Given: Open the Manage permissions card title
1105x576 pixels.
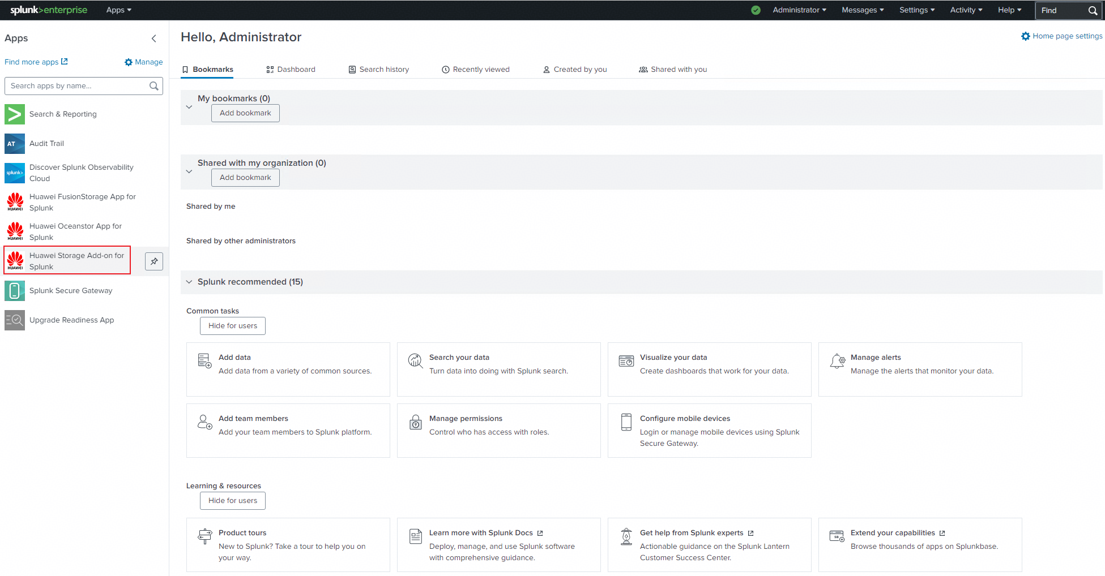Looking at the screenshot, I should (x=466, y=419).
